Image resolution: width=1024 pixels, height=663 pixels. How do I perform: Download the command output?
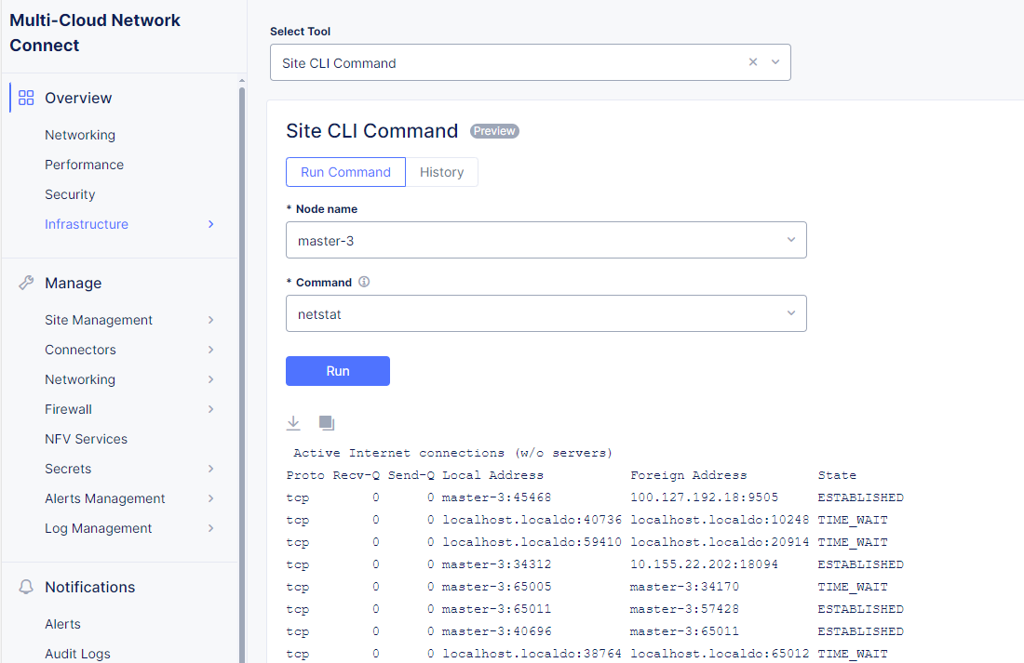[293, 423]
